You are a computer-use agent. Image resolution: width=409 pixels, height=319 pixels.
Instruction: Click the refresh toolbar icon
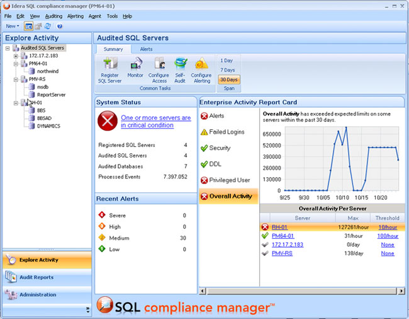coord(48,26)
